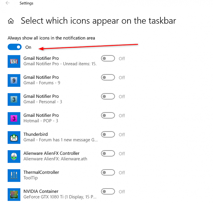Click the pink Hotmail POP icon

[x=14, y=119]
